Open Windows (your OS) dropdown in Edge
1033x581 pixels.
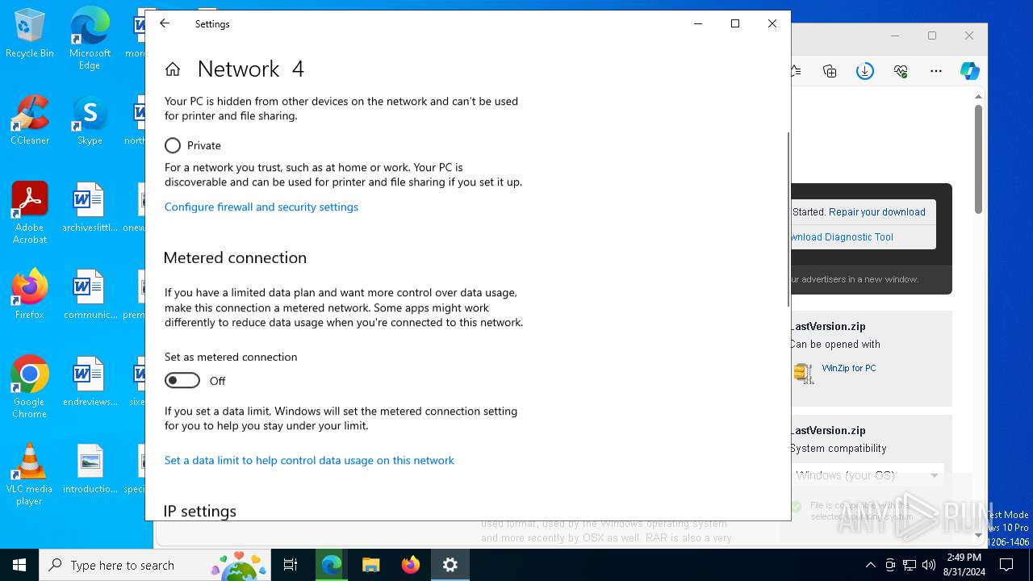(x=868, y=475)
